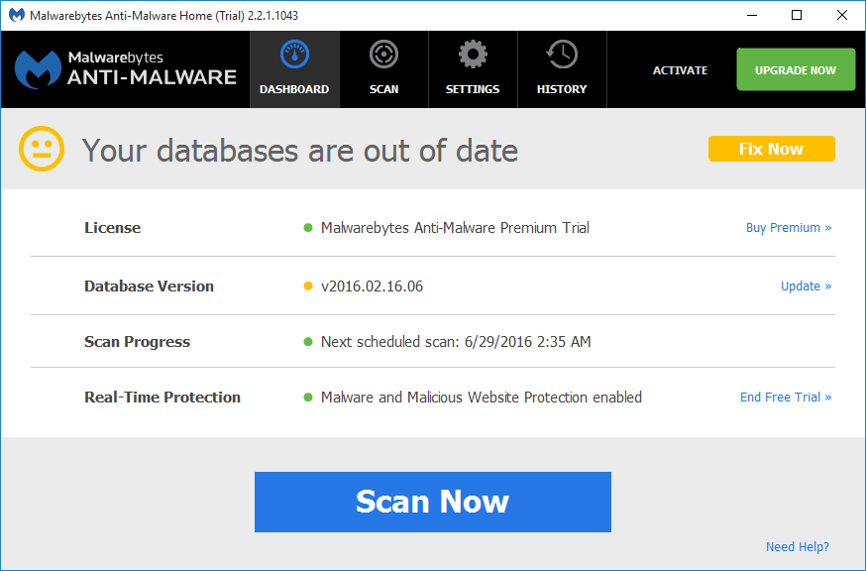Viewport: 866px width, 571px height.
Task: Click the database version v2016.02.16.06
Action: pyautogui.click(x=373, y=286)
